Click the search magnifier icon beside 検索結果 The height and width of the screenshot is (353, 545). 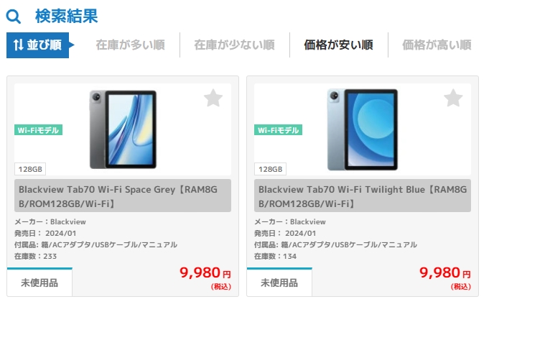pos(14,17)
